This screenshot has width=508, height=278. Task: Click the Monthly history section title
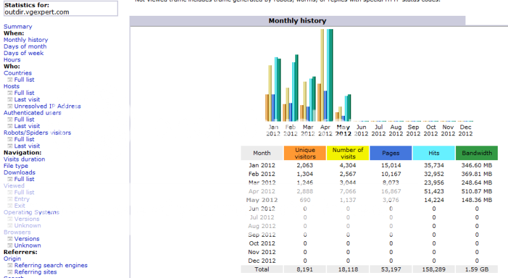(297, 21)
